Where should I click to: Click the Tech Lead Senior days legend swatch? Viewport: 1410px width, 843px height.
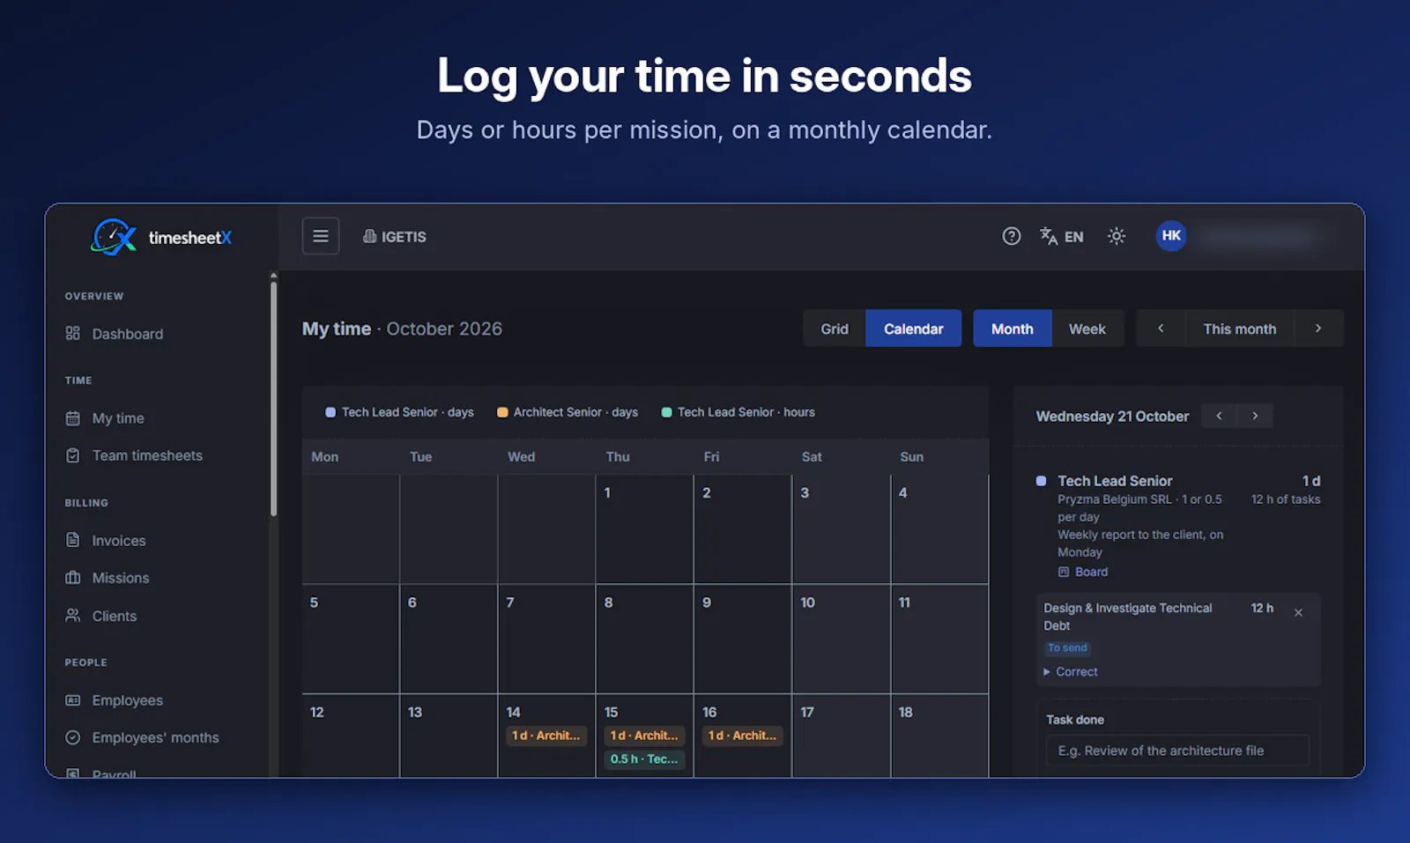(x=330, y=412)
